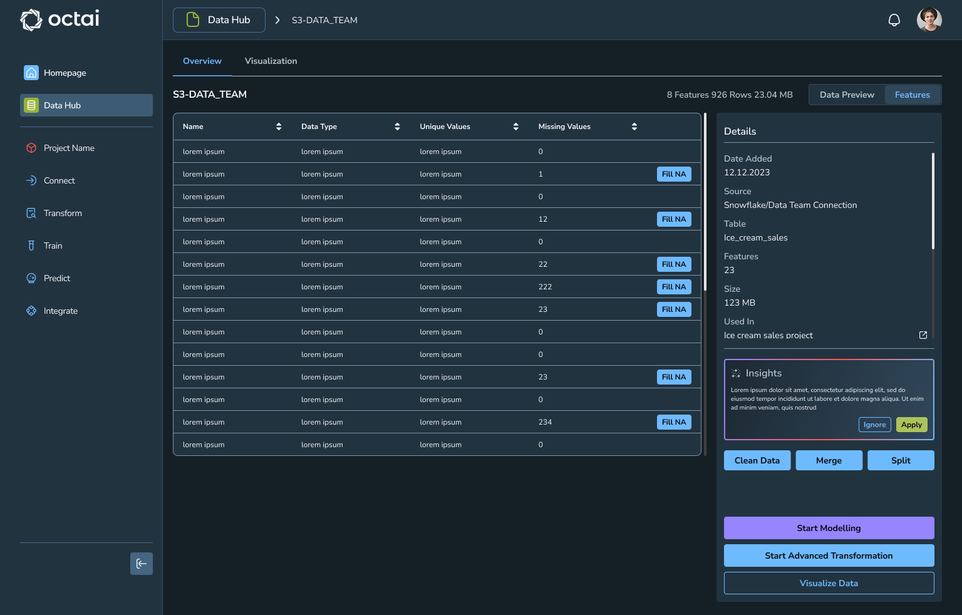This screenshot has width=962, height=615.
Task: Click Start Modelling button
Action: (x=829, y=528)
